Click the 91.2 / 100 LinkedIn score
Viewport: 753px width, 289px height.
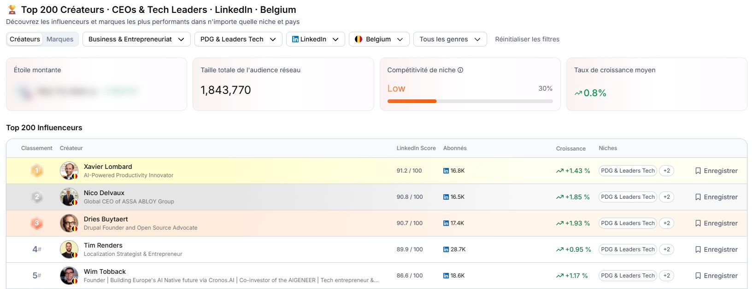[409, 171]
